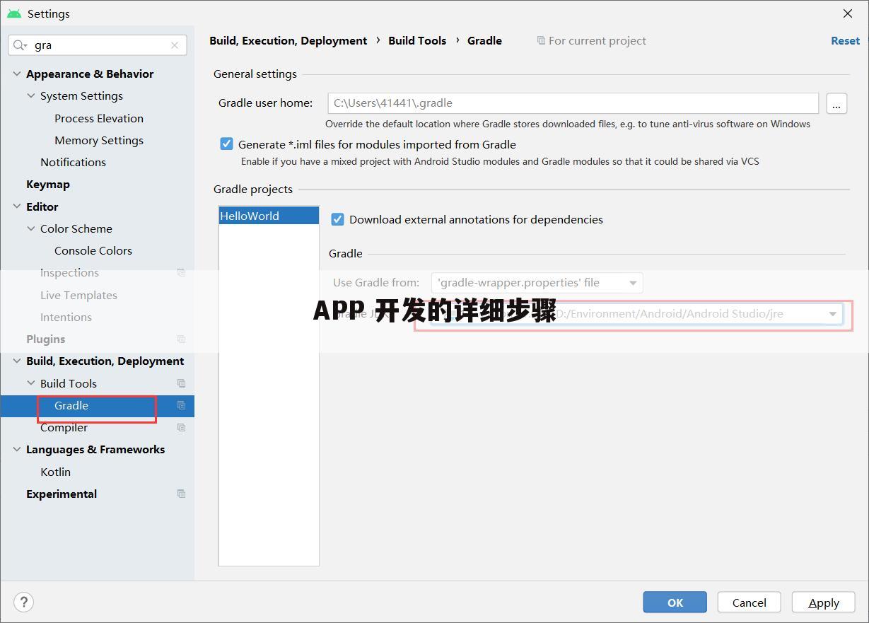The image size is (869, 623).
Task: Clear the search field with the X icon
Action: (175, 45)
